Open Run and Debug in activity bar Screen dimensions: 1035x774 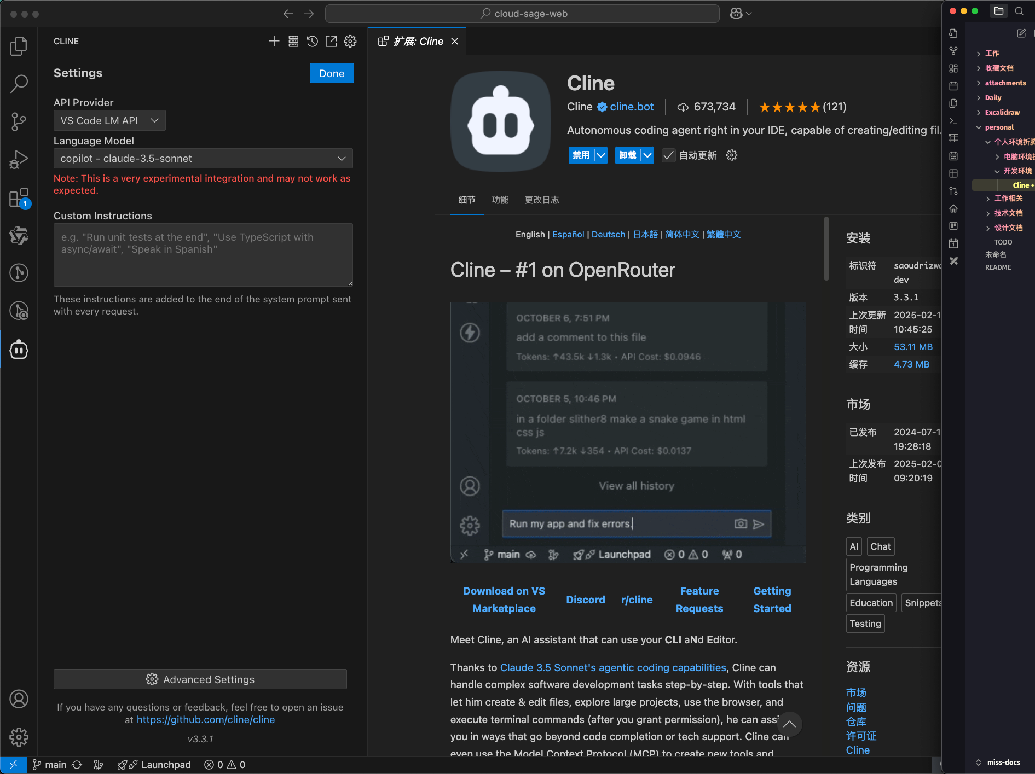pyautogui.click(x=19, y=159)
